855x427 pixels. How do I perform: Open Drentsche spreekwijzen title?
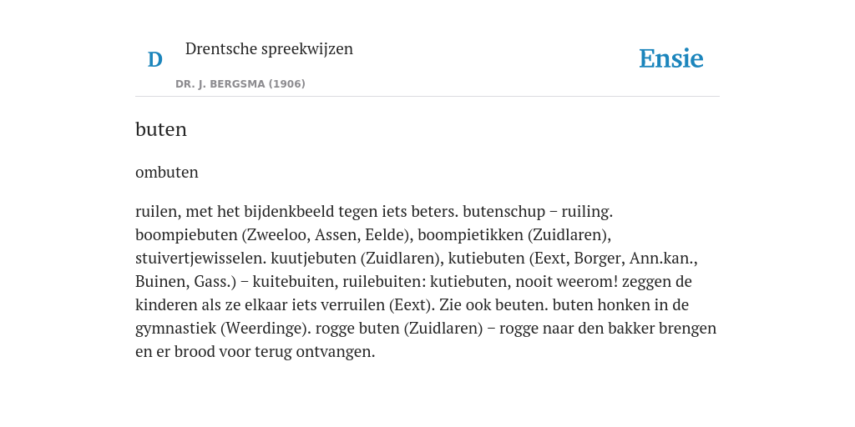(x=269, y=49)
